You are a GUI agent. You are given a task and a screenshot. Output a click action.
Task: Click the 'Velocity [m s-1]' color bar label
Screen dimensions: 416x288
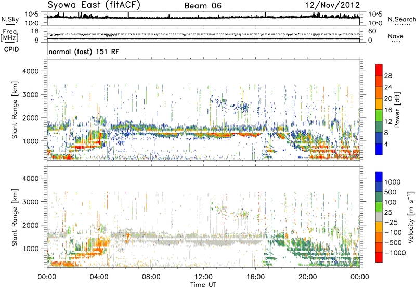411,217
